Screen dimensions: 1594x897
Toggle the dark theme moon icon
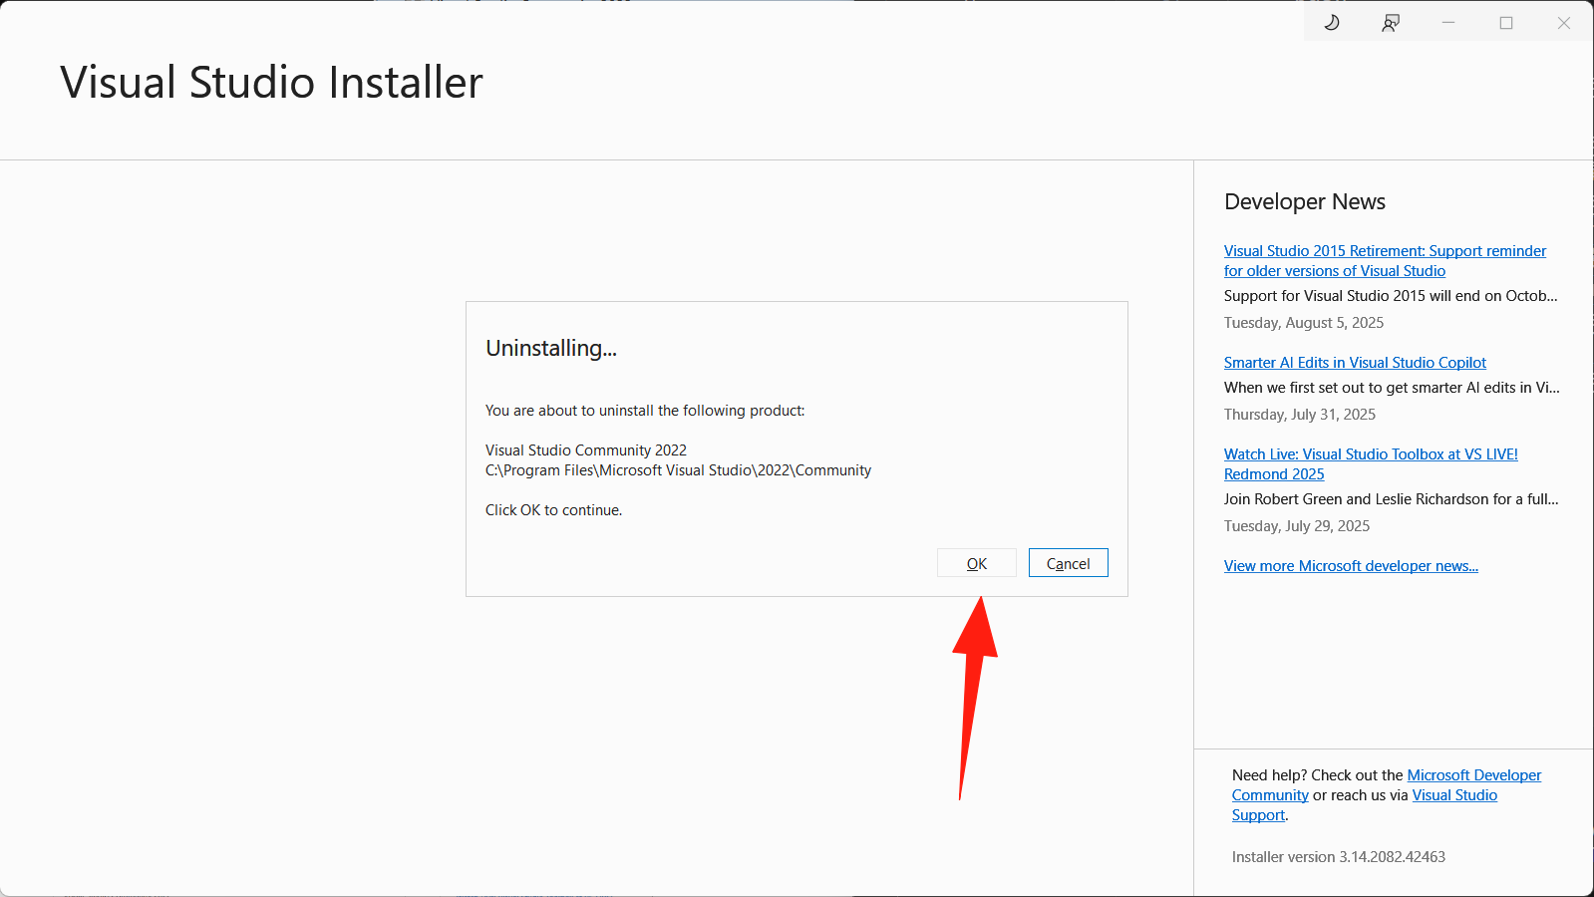(1332, 23)
